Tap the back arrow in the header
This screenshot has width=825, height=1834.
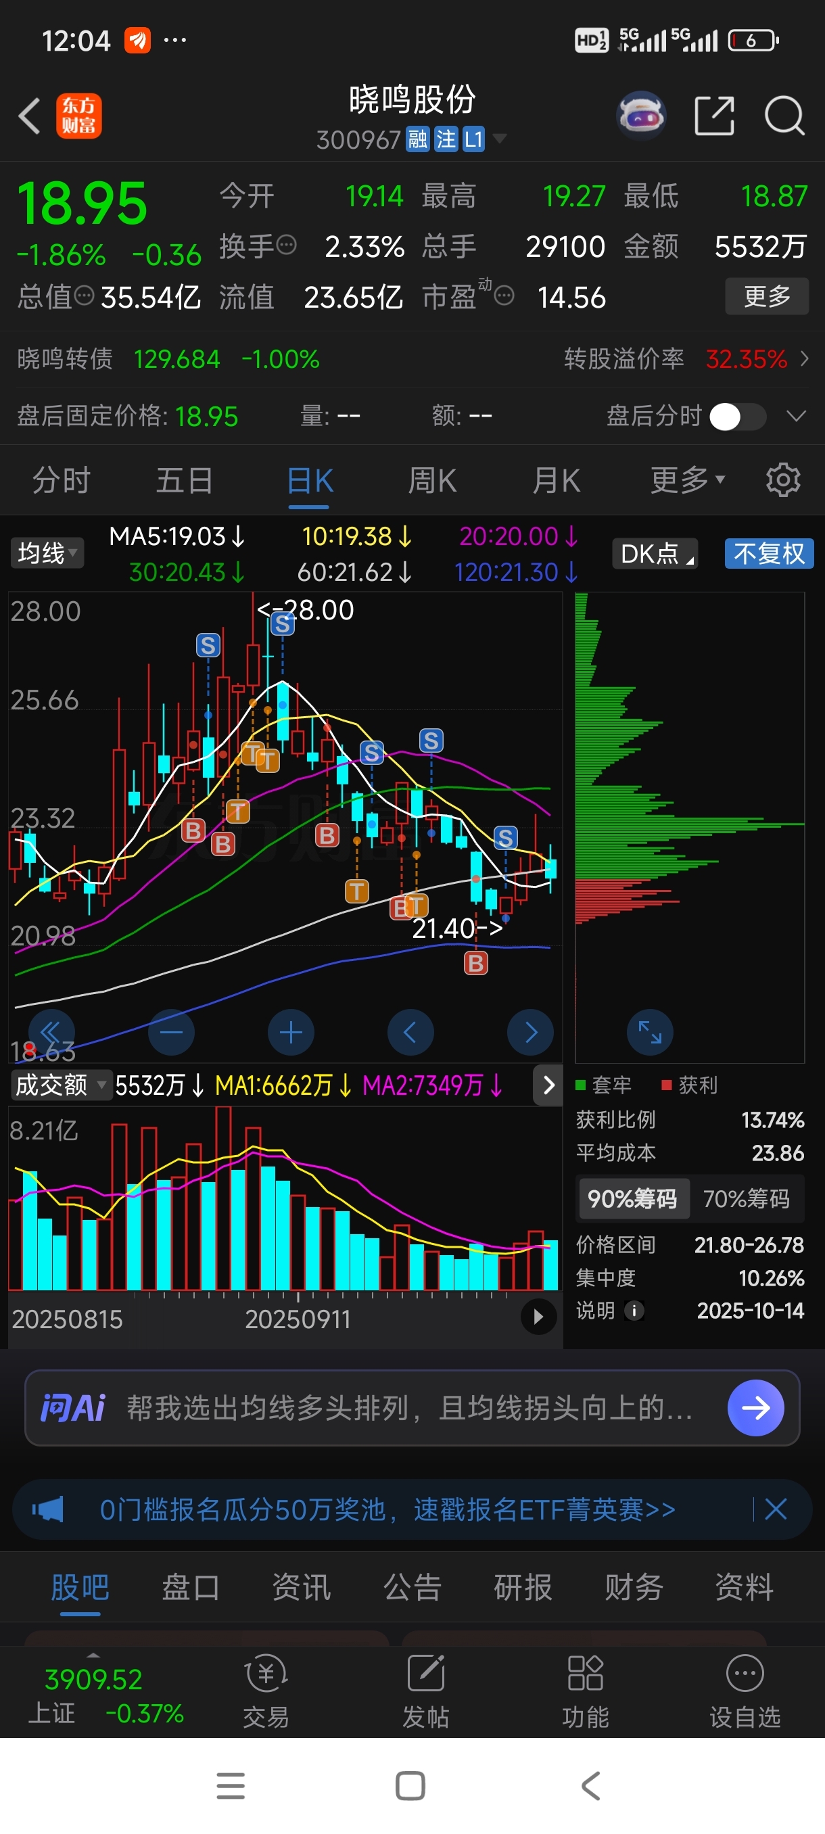click(x=30, y=116)
